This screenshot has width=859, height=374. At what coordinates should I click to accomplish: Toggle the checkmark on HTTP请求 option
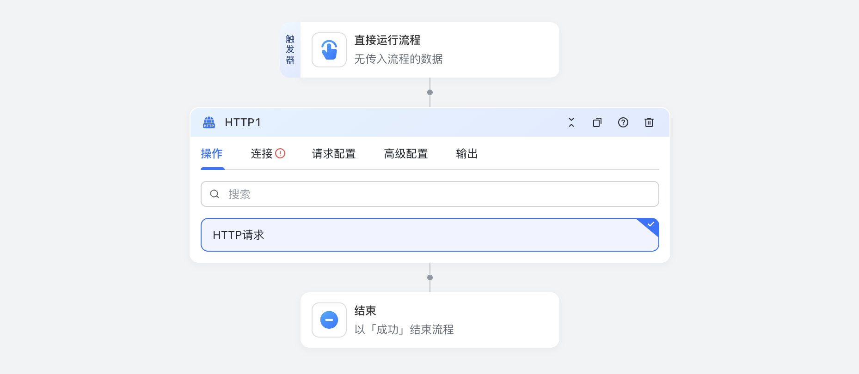[x=650, y=224]
